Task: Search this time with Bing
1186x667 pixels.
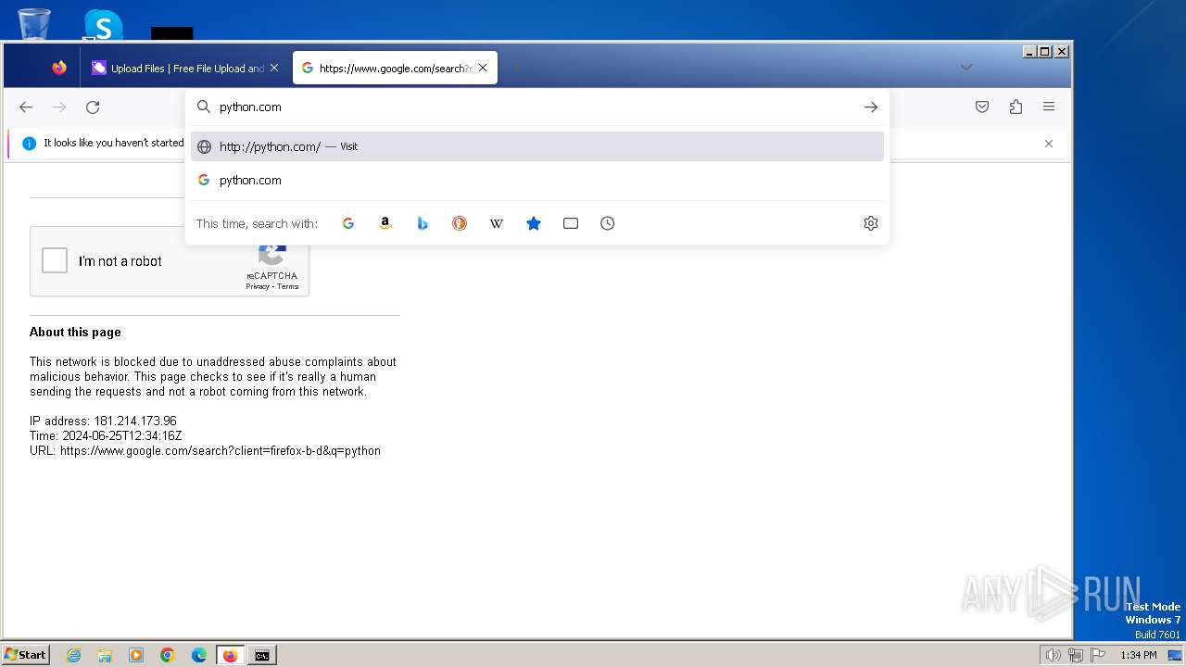Action: tap(423, 223)
